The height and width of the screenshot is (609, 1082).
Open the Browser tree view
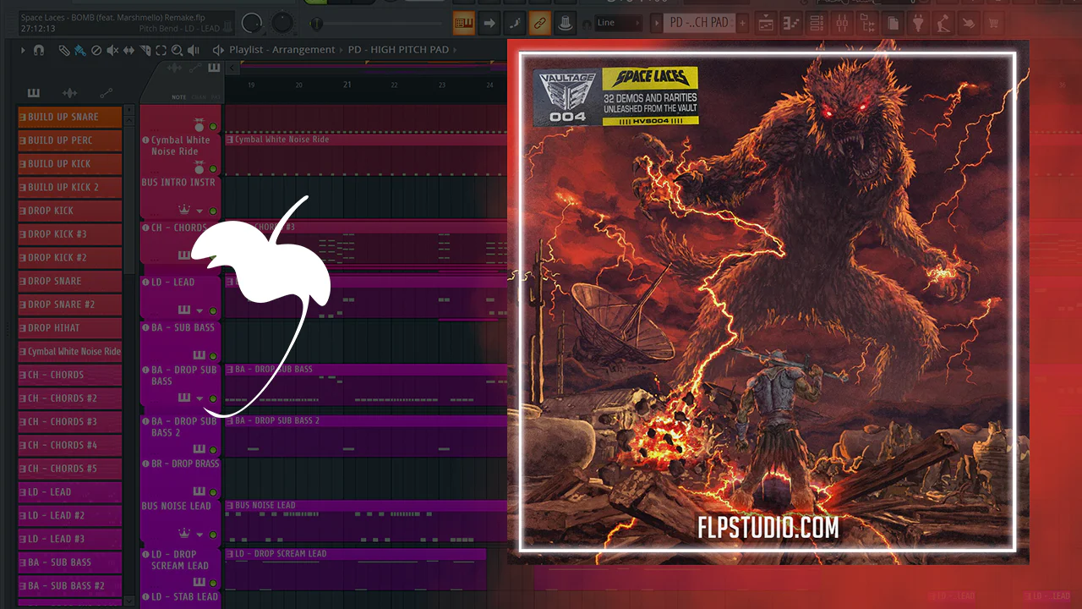coord(868,23)
